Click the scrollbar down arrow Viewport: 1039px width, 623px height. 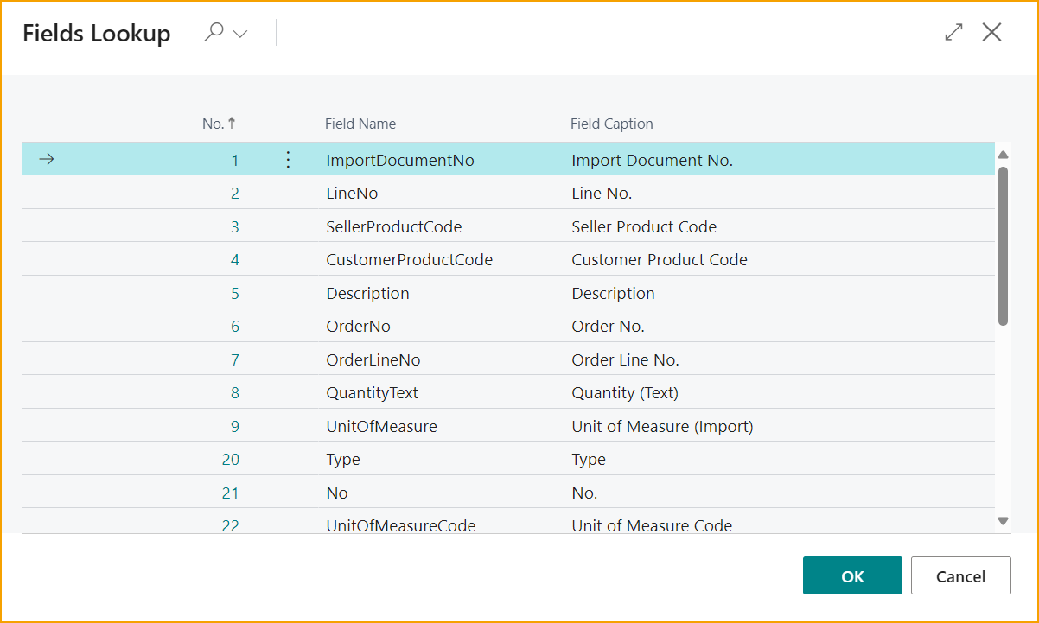click(1003, 521)
